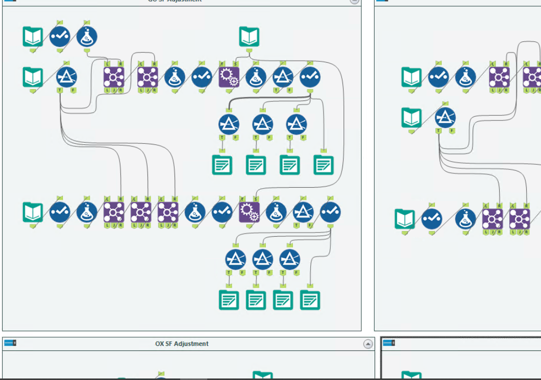The width and height of the screenshot is (541, 380).
Task: Toggle the GO SF Adjustment container's enable switch
Action: (10, 2)
